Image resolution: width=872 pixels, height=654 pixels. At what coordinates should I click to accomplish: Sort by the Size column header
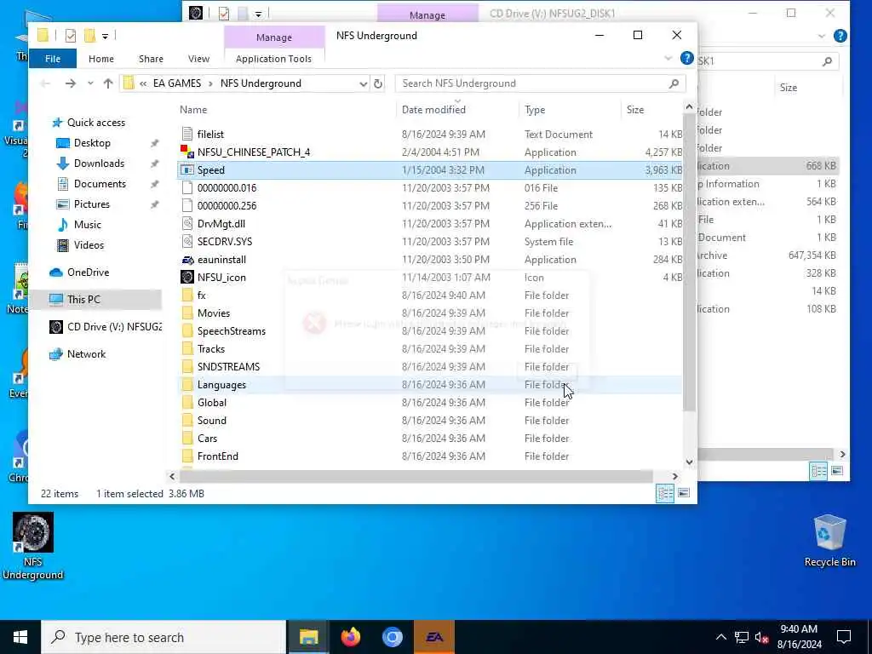click(635, 110)
